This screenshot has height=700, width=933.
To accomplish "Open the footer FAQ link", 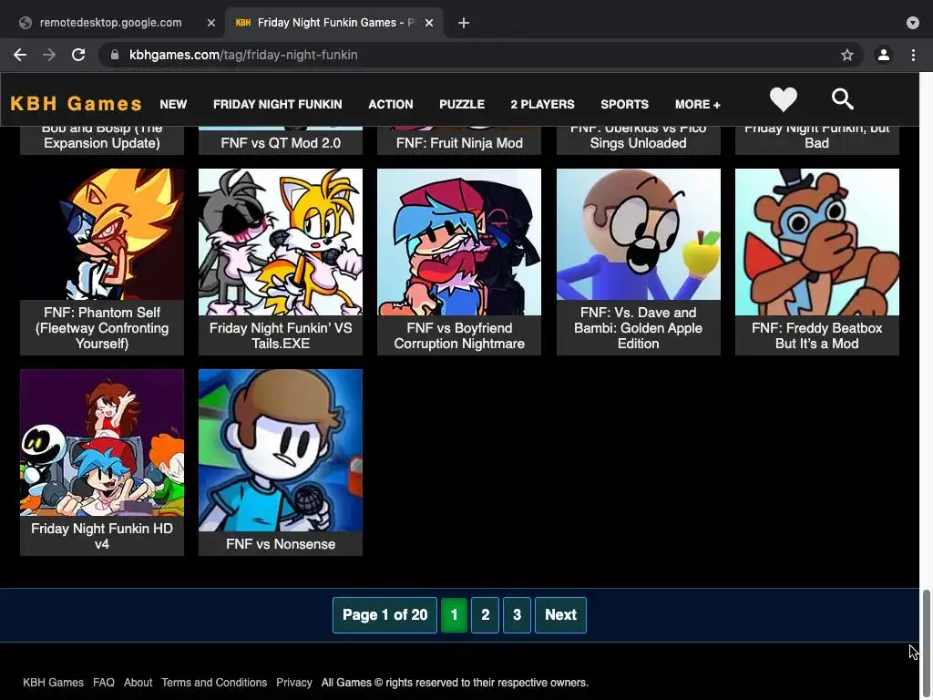I will (104, 683).
